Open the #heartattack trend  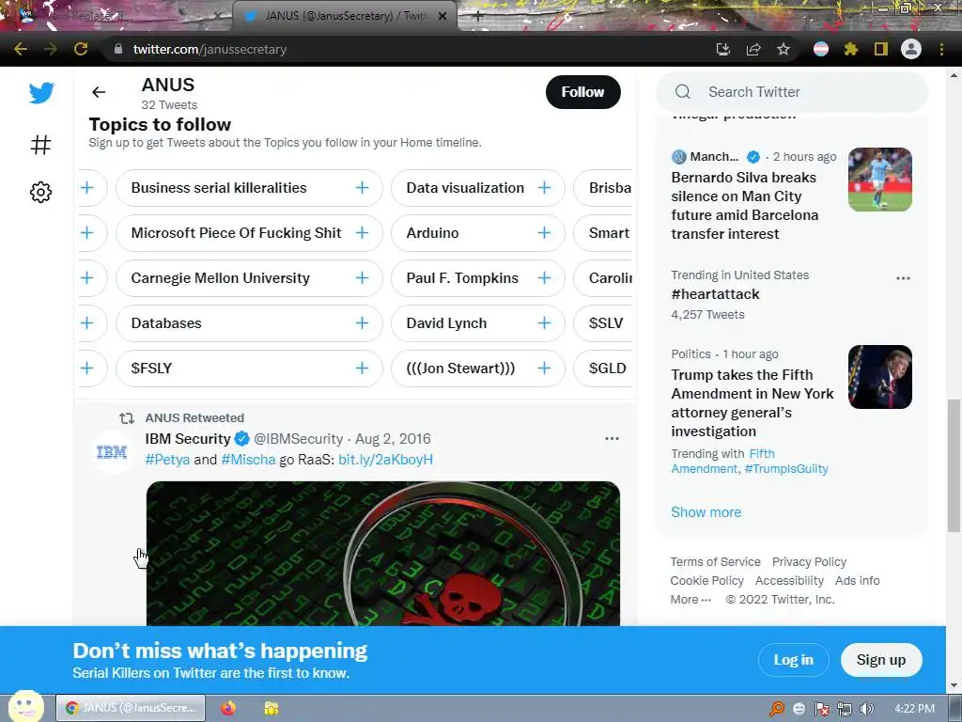click(x=715, y=294)
